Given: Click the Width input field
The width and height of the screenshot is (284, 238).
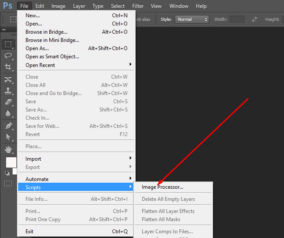Looking at the screenshot, I should (237, 19).
